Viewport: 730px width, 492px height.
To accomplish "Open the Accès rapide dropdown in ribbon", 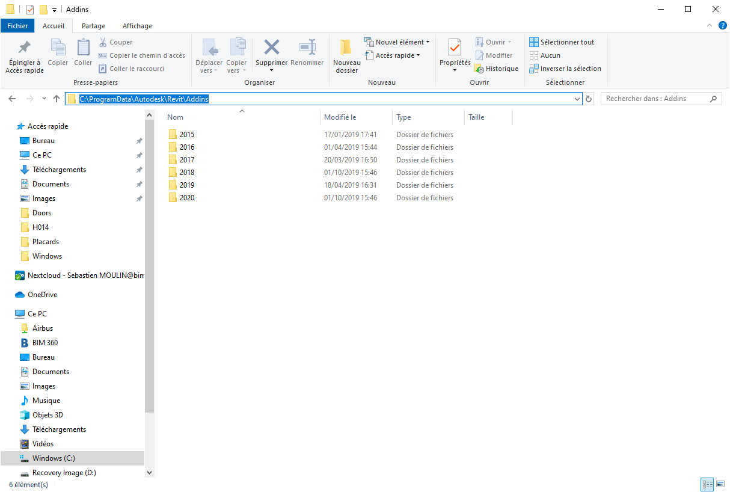I will pos(392,55).
